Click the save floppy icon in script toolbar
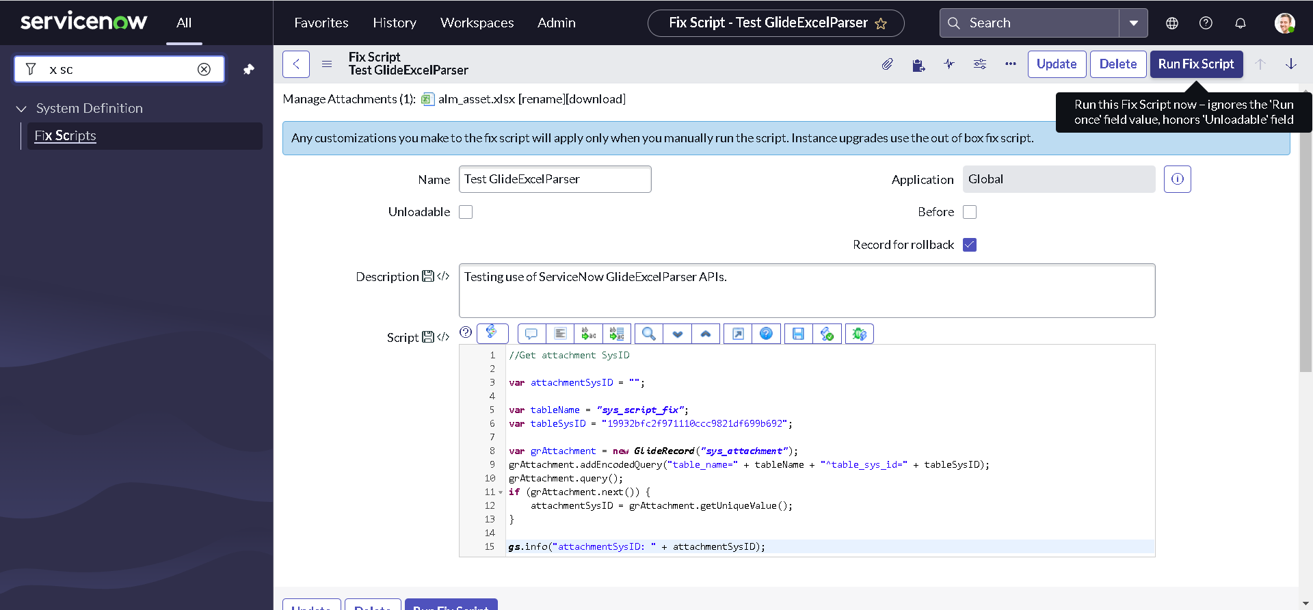This screenshot has height=610, width=1313. 798,334
